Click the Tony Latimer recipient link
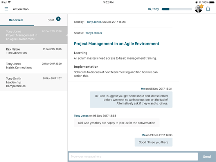Viewport: 216px width, 162px height. pyautogui.click(x=94, y=33)
